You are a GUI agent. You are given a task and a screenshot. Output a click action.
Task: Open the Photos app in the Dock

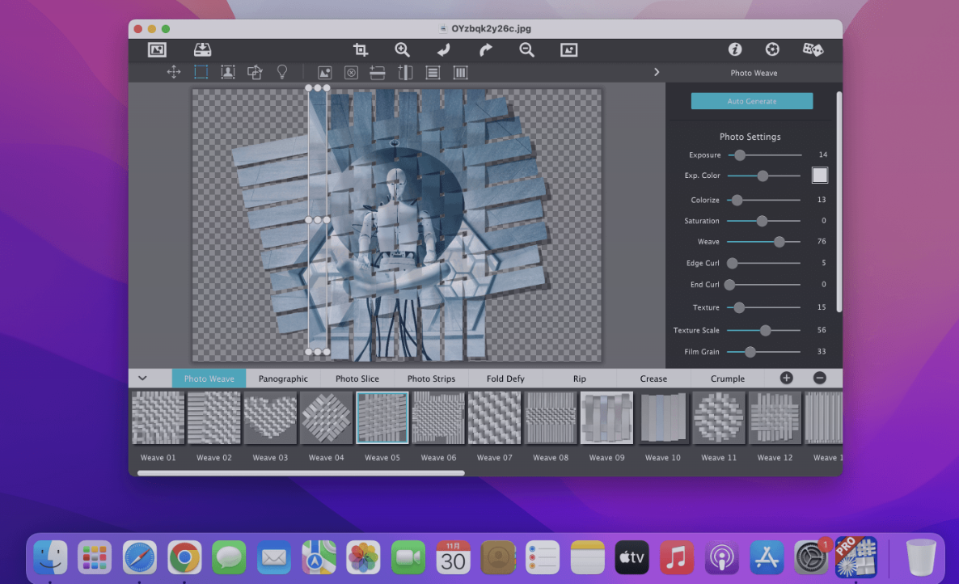pyautogui.click(x=363, y=557)
